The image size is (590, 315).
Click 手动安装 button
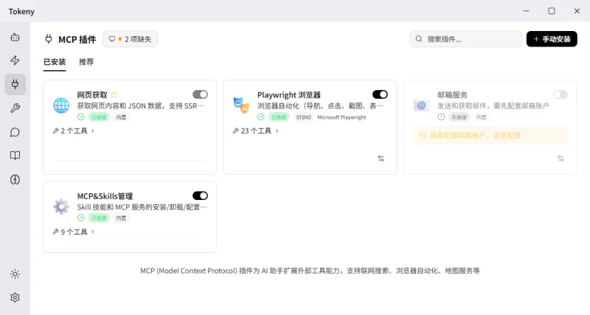coord(552,39)
